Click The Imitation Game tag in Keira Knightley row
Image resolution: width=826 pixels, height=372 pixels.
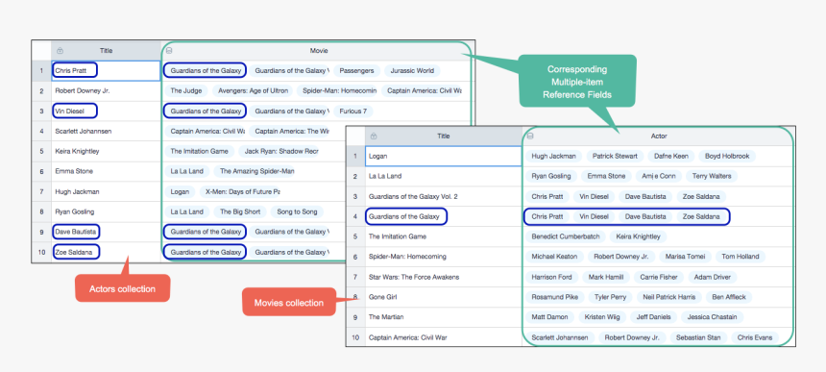[x=199, y=151]
